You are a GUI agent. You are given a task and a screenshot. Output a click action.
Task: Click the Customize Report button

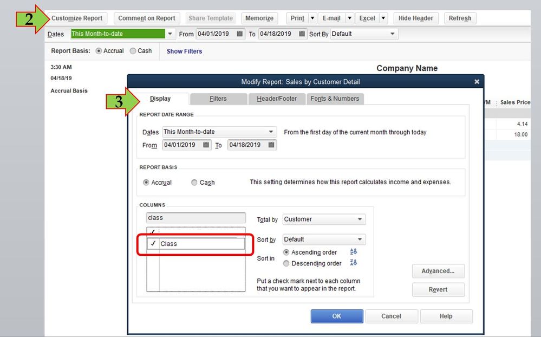(77, 18)
